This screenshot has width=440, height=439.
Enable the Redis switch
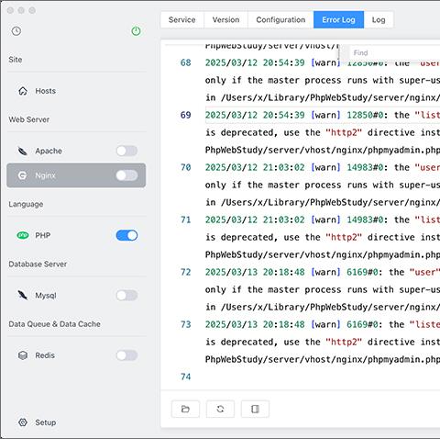[126, 355]
